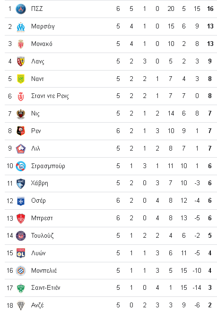Click the yellow Ναντ crest icon
Viewport: 217px width, 313px height.
pos(21,79)
